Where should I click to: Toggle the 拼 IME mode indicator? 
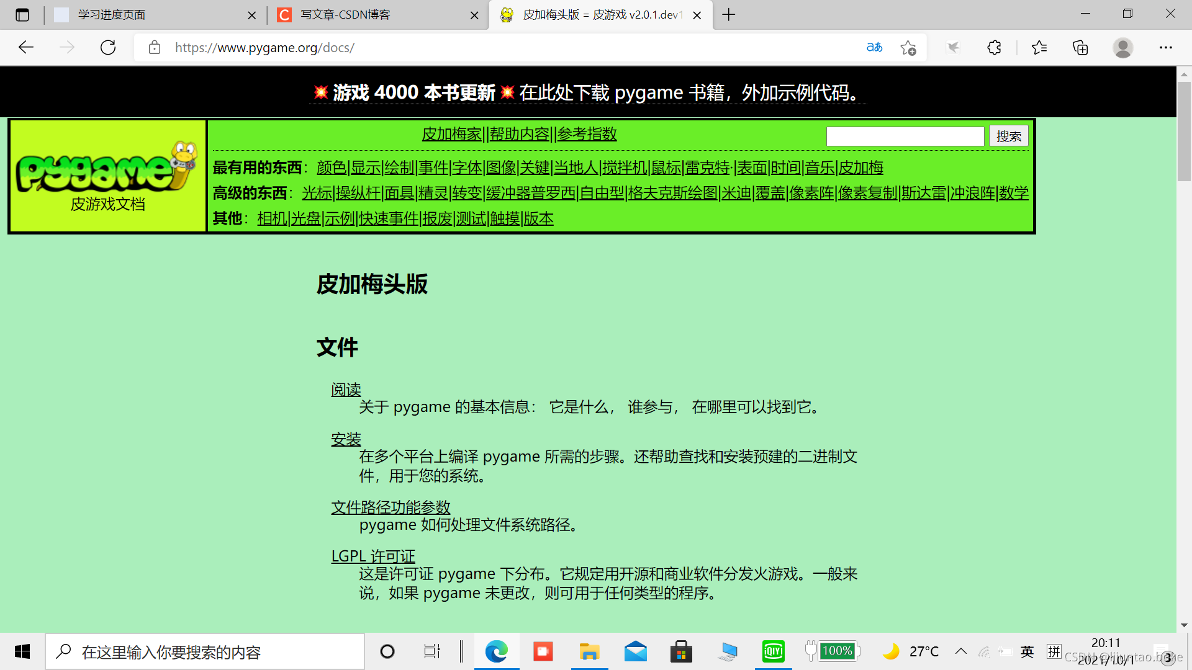click(x=1054, y=651)
